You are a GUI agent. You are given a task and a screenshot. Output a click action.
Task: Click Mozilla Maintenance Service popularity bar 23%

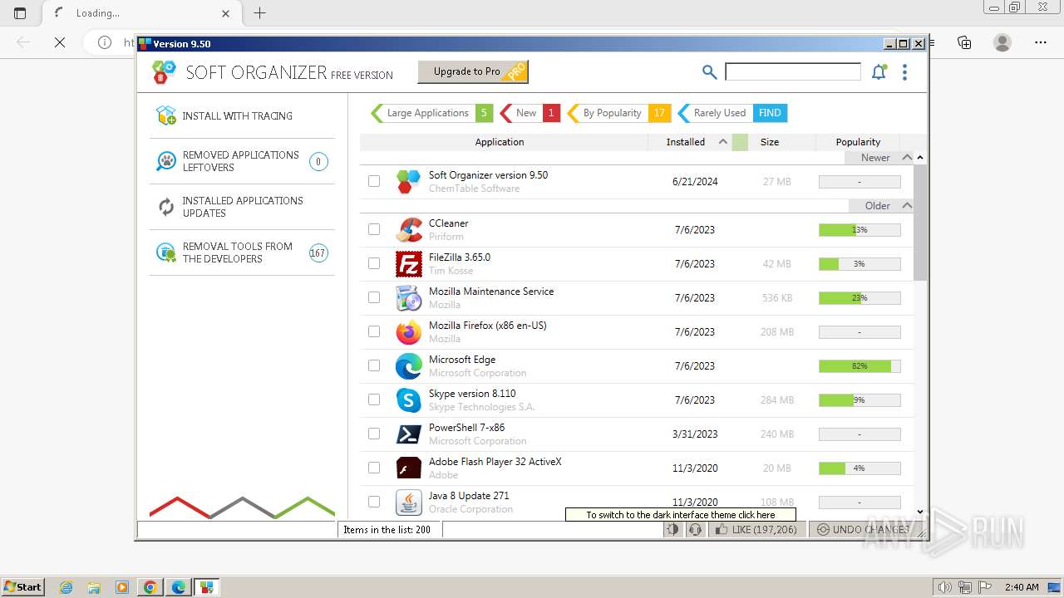[x=860, y=297]
